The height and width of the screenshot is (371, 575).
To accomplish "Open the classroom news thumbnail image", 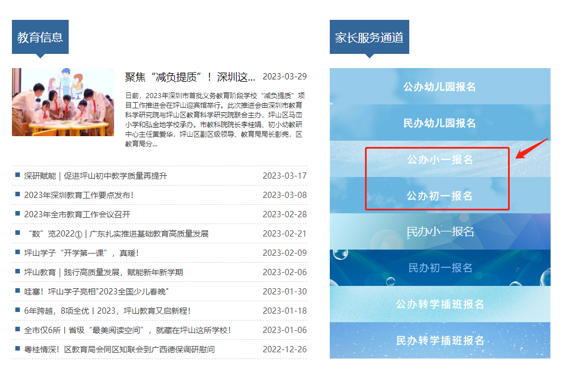I will pos(63,102).
